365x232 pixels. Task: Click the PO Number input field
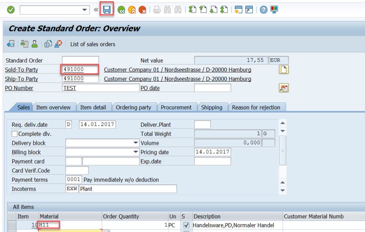(x=100, y=88)
